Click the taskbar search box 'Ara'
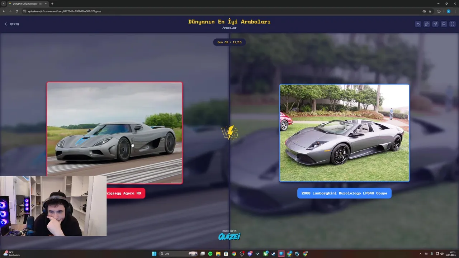The width and height of the screenshot is (459, 258). [179, 254]
